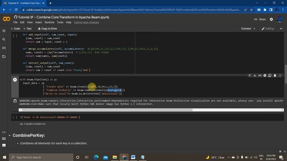
Task: Add a new Code cell
Action: 15,29
